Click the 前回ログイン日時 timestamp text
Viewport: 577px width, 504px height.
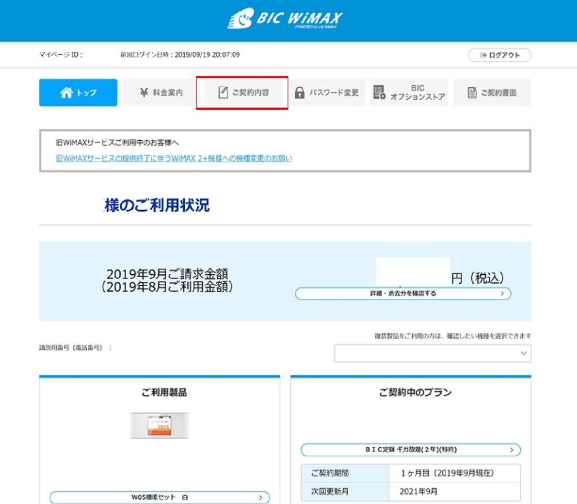[180, 55]
